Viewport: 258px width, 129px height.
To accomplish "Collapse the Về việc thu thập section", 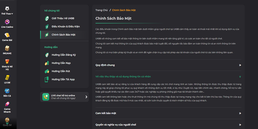I will [x=240, y=77].
